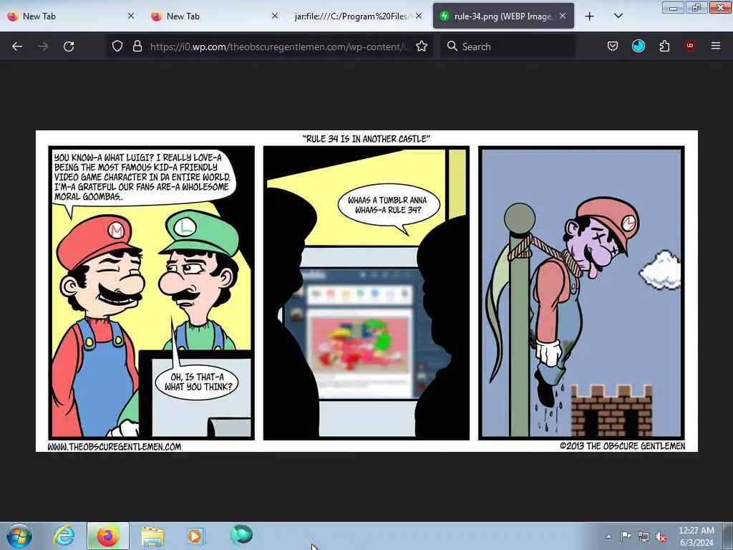The height and width of the screenshot is (550, 733).
Task: List all tabs with the chevron
Action: point(618,16)
